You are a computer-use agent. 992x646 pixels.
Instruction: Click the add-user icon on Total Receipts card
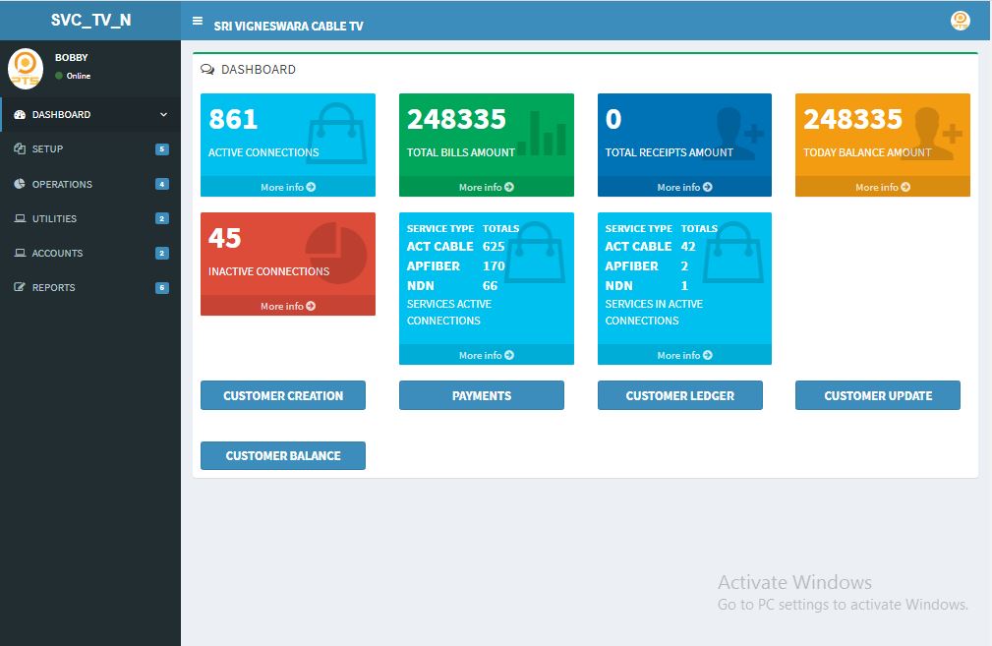(x=738, y=132)
